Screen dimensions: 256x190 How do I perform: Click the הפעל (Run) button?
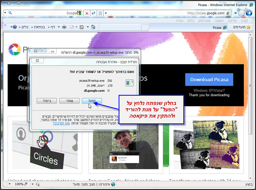tap(92, 101)
